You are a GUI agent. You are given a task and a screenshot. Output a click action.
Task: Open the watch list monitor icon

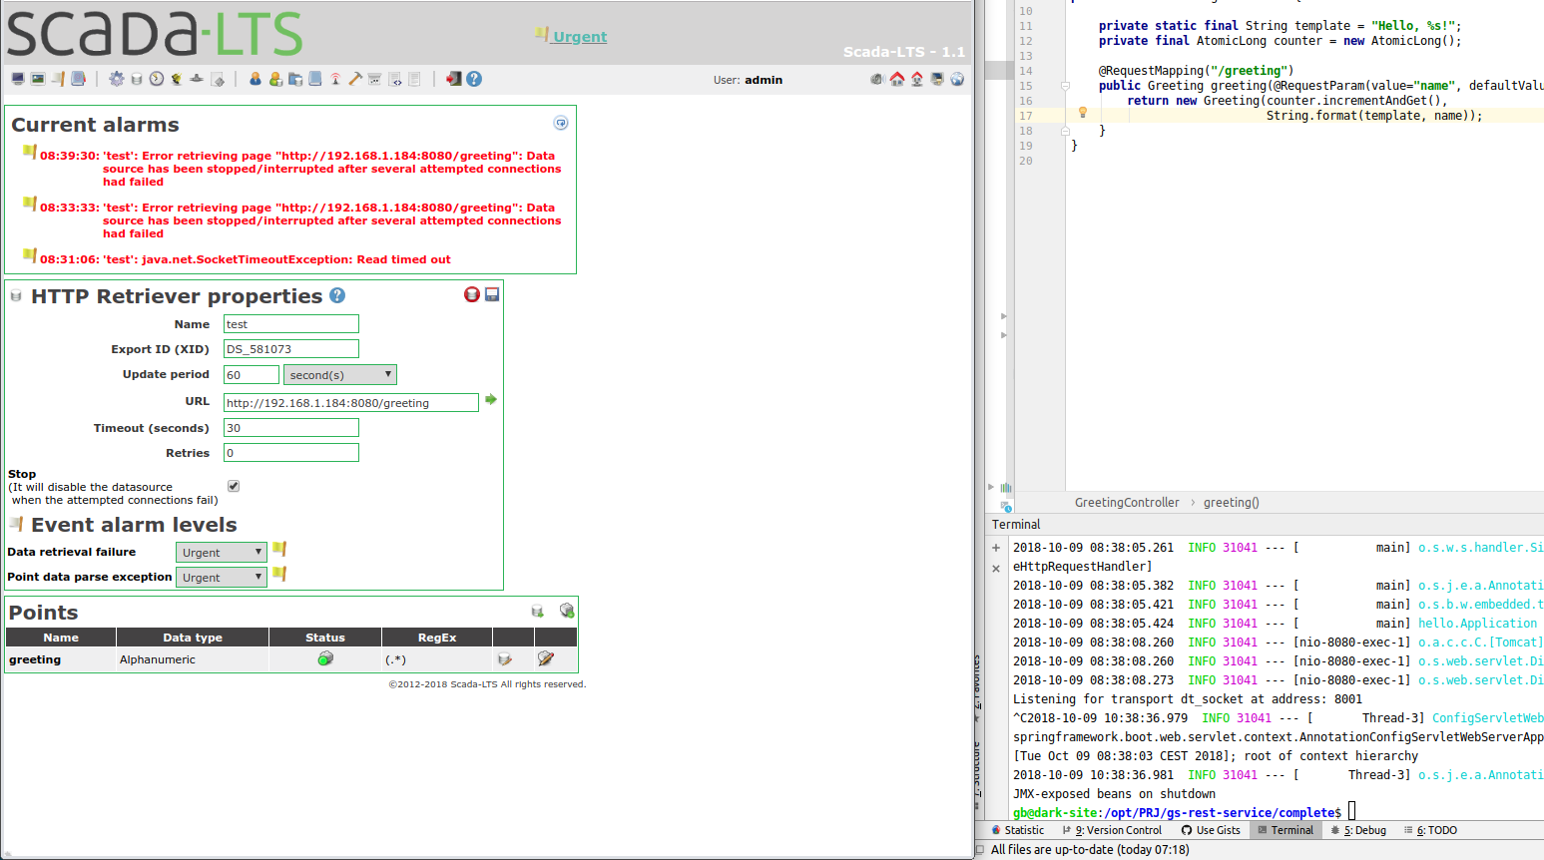18,79
